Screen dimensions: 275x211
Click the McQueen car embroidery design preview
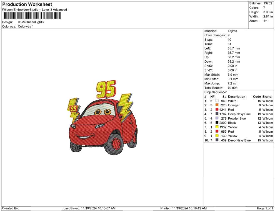[102, 117]
